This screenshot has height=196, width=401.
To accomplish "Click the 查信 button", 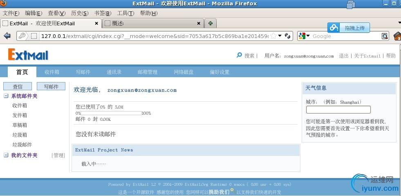I will [18, 87].
